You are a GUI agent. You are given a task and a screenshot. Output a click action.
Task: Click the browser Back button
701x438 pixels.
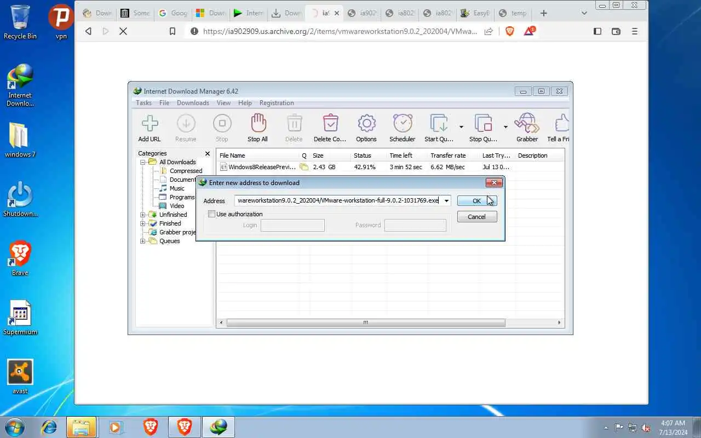point(88,31)
